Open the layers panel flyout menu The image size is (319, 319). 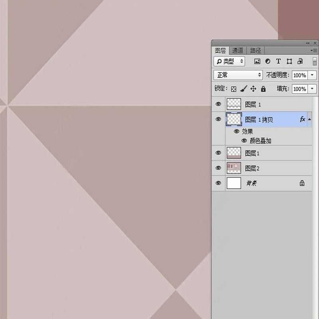point(314,51)
